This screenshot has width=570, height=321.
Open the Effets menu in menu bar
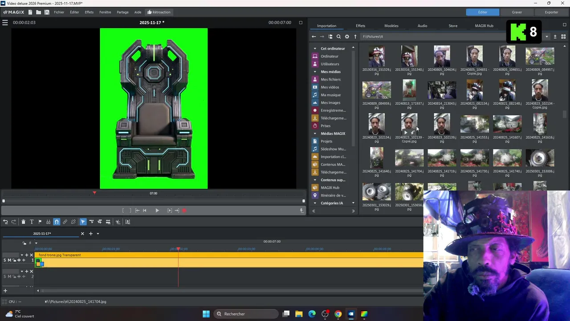coord(89,12)
